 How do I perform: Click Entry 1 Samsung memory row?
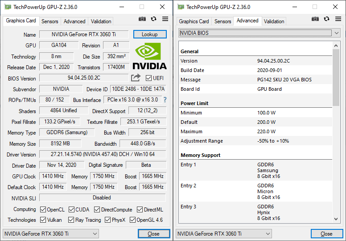point(255,170)
